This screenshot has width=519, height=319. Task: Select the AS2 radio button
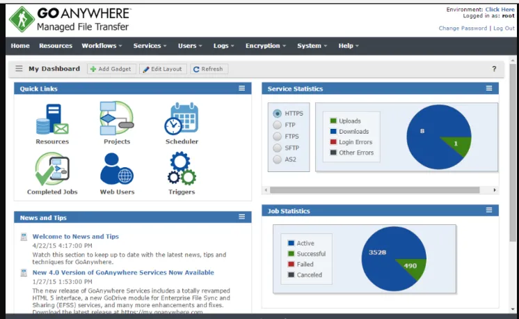click(278, 159)
